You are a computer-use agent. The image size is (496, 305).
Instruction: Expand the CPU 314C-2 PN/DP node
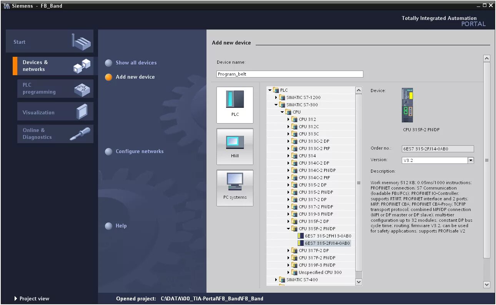[x=288, y=170]
